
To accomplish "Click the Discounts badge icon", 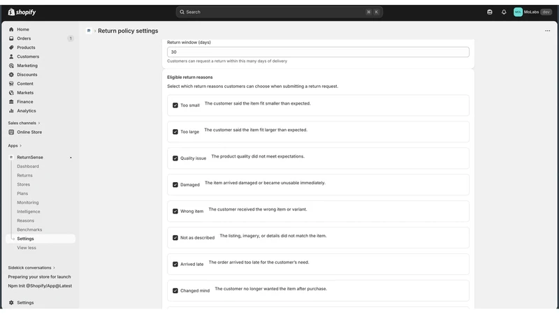I will pyautogui.click(x=11, y=75).
